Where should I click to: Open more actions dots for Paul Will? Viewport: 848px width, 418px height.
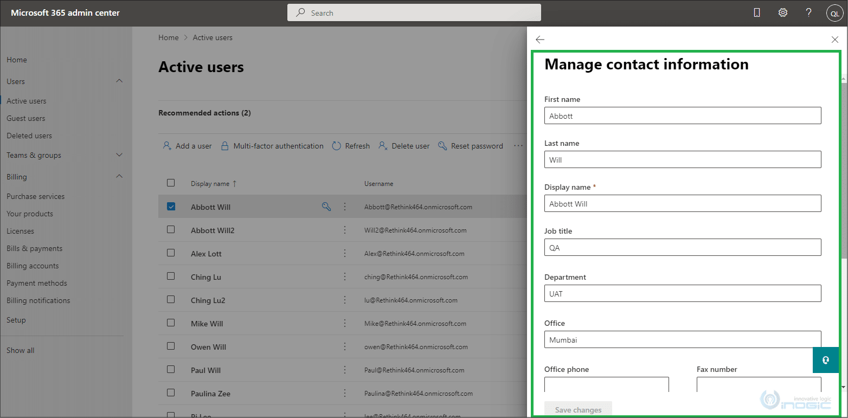tap(345, 370)
